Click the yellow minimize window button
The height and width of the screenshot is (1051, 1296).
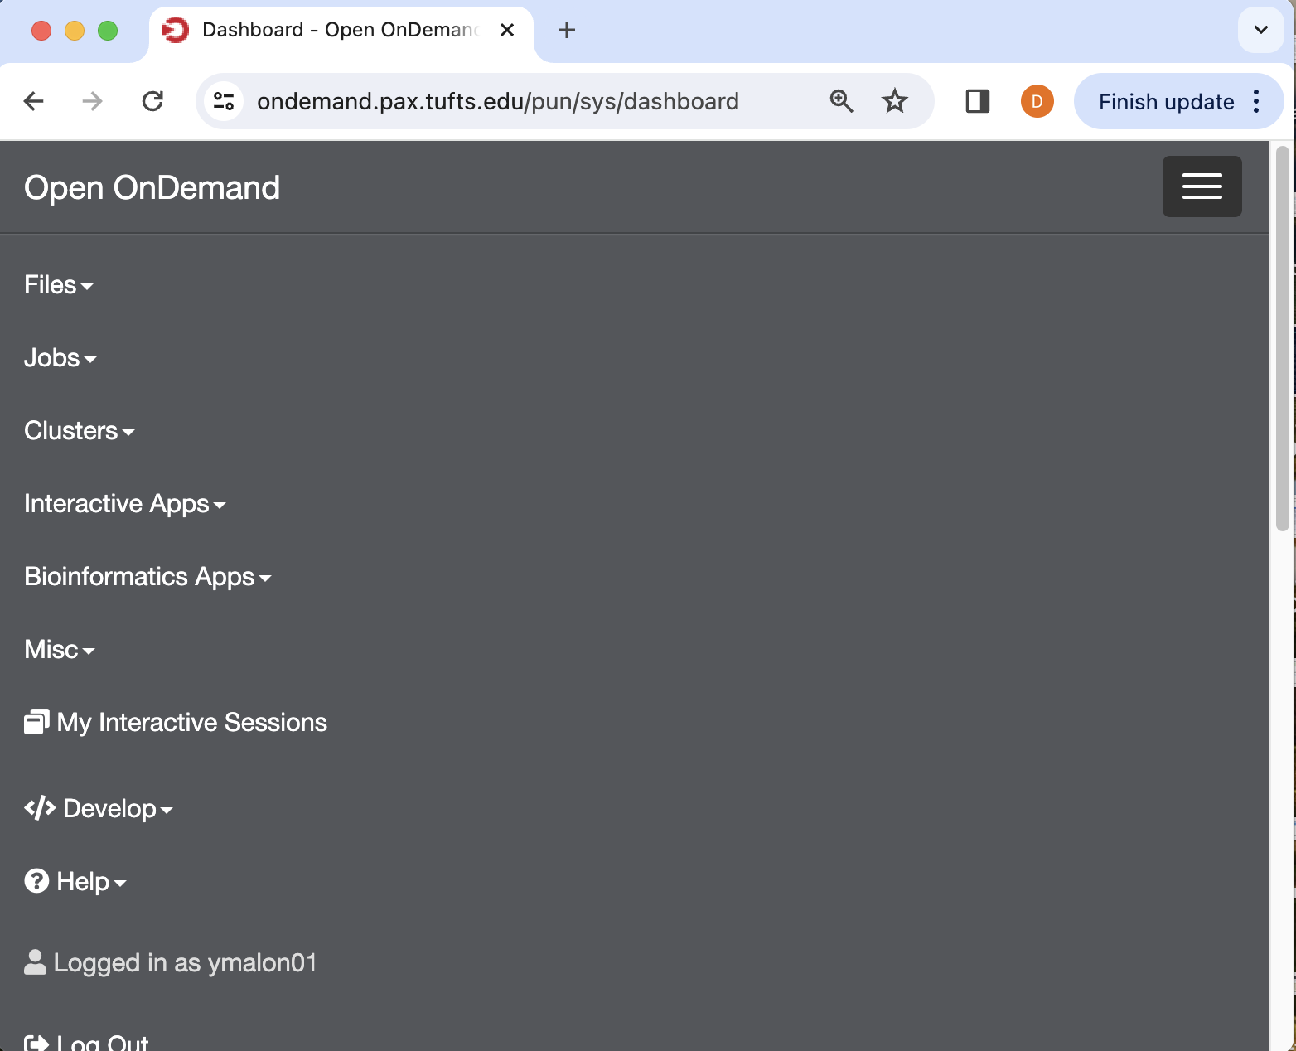click(75, 31)
